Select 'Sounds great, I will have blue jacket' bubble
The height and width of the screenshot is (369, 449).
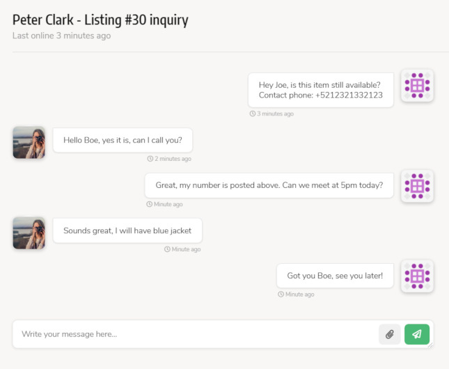tap(127, 230)
